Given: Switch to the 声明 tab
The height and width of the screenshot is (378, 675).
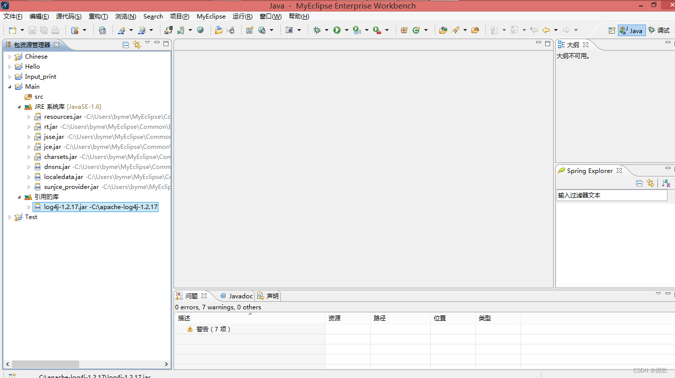Looking at the screenshot, I should coord(268,296).
